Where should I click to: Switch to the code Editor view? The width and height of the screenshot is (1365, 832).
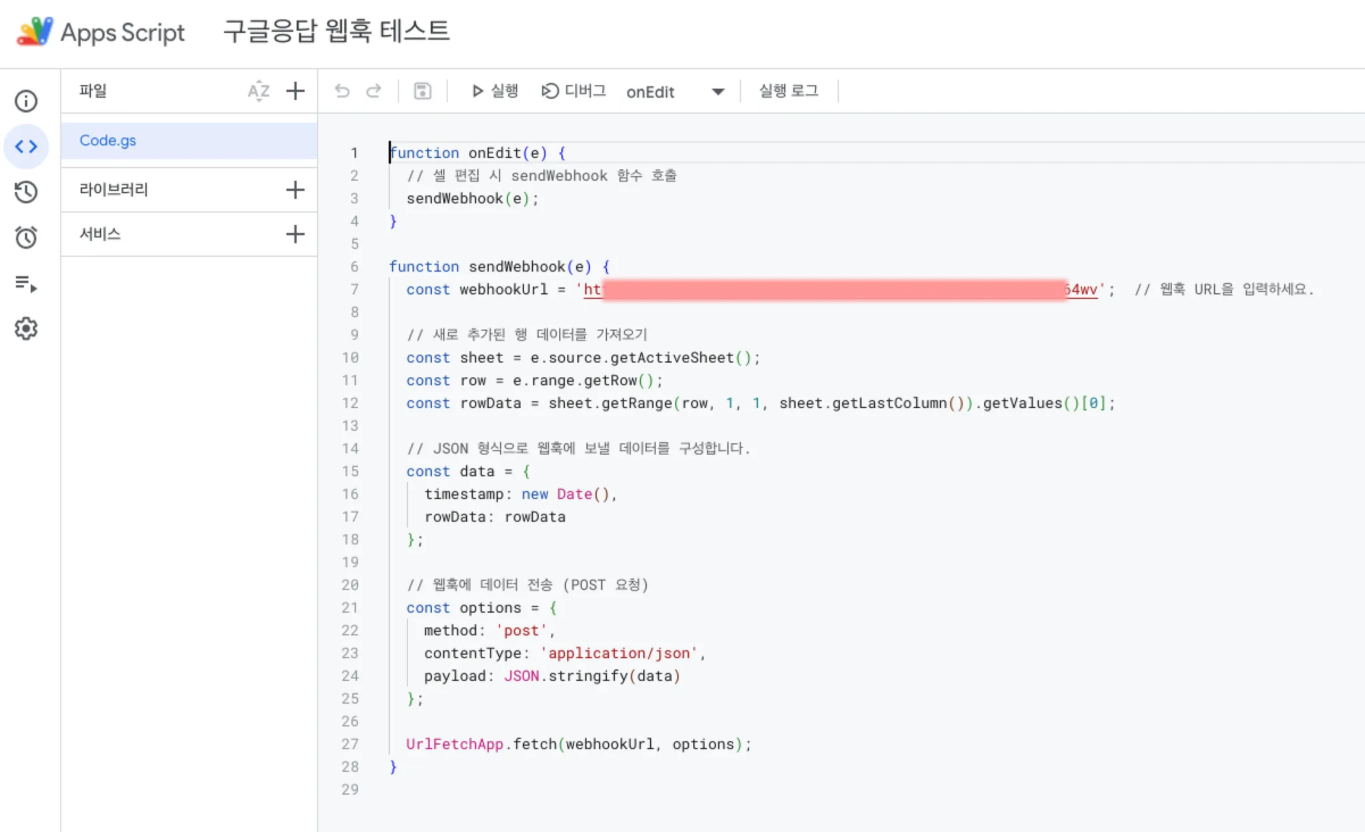pos(26,146)
